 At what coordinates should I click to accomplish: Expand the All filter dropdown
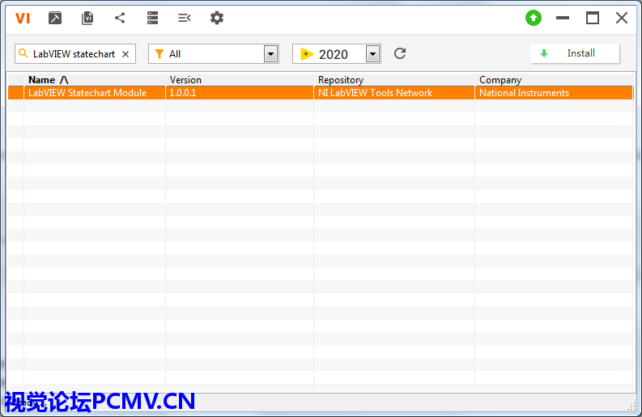(x=270, y=54)
